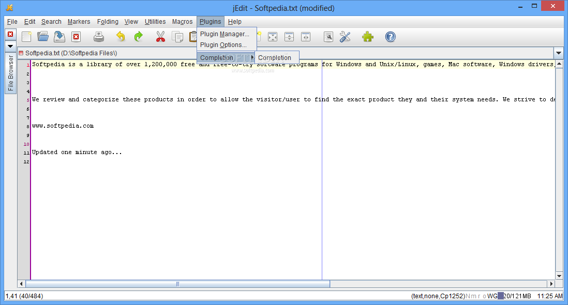Choose Plugin Options... from menu
The height and width of the screenshot is (305, 568).
click(227, 45)
